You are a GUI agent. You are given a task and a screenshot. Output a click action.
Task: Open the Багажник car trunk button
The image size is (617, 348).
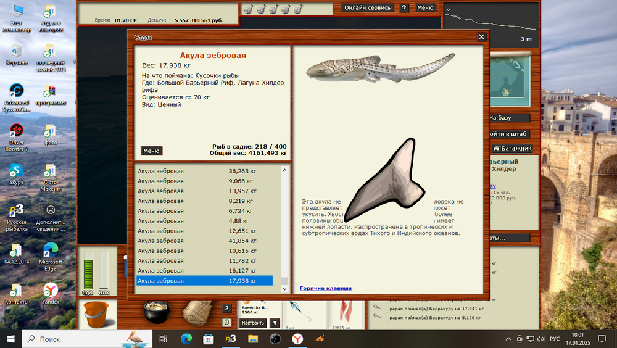point(511,149)
